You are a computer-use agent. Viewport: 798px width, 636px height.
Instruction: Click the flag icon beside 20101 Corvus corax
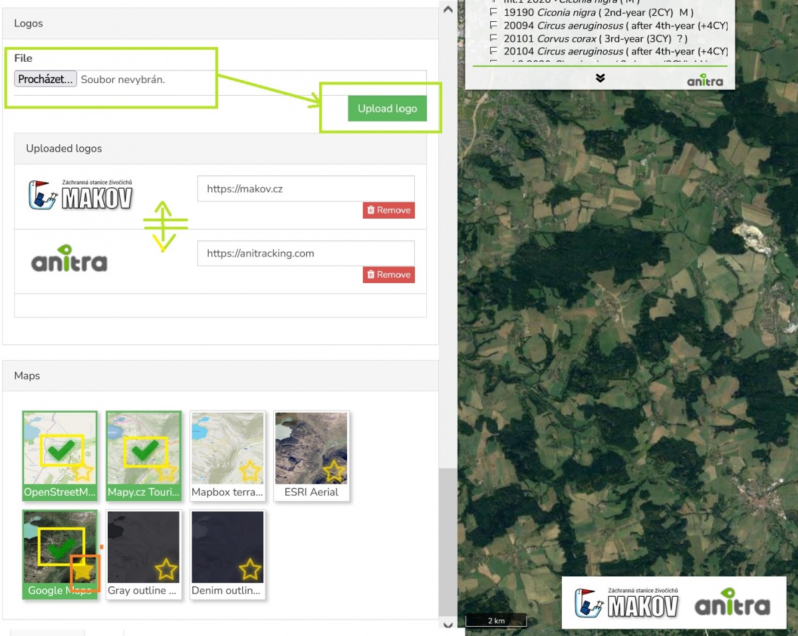pos(493,38)
